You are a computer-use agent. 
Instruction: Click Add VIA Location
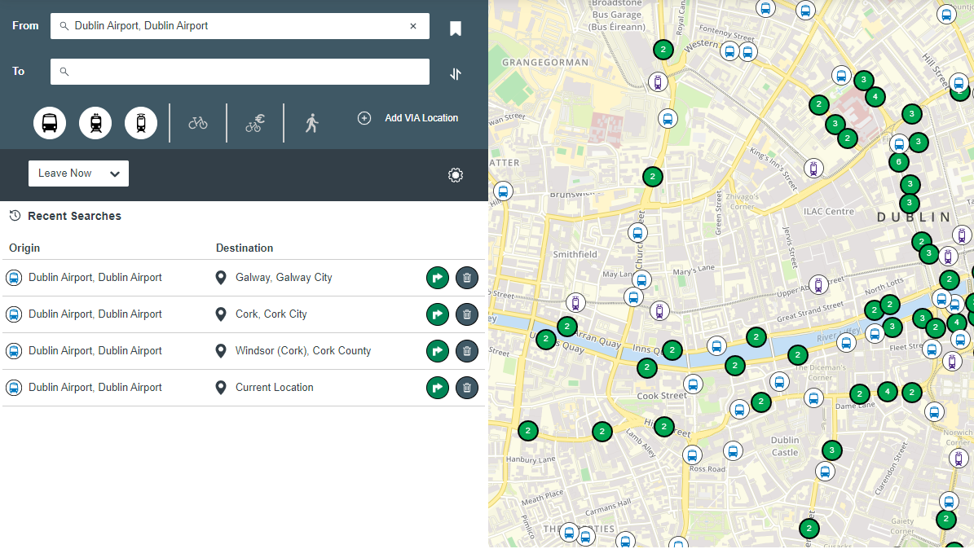408,118
